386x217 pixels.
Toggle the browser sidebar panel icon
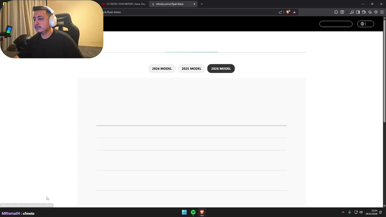click(358, 12)
